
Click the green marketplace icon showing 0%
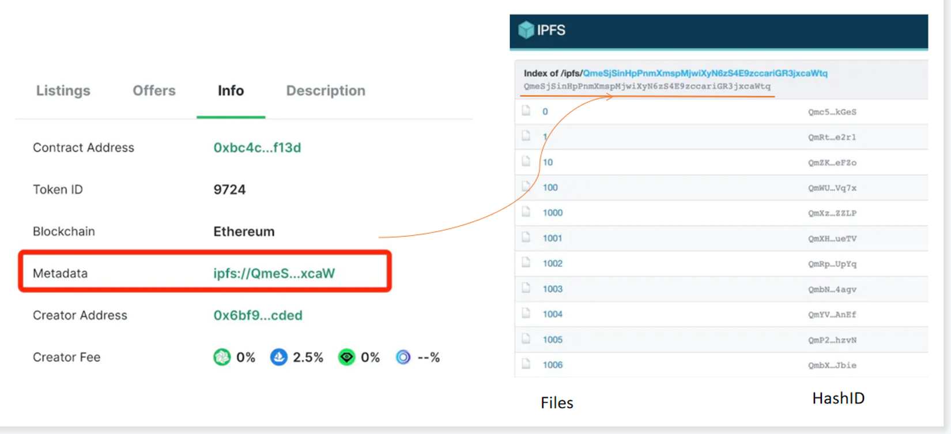(222, 357)
